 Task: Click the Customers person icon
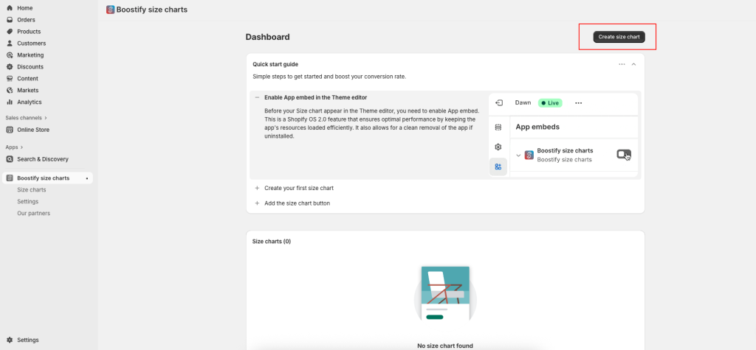pyautogui.click(x=10, y=43)
